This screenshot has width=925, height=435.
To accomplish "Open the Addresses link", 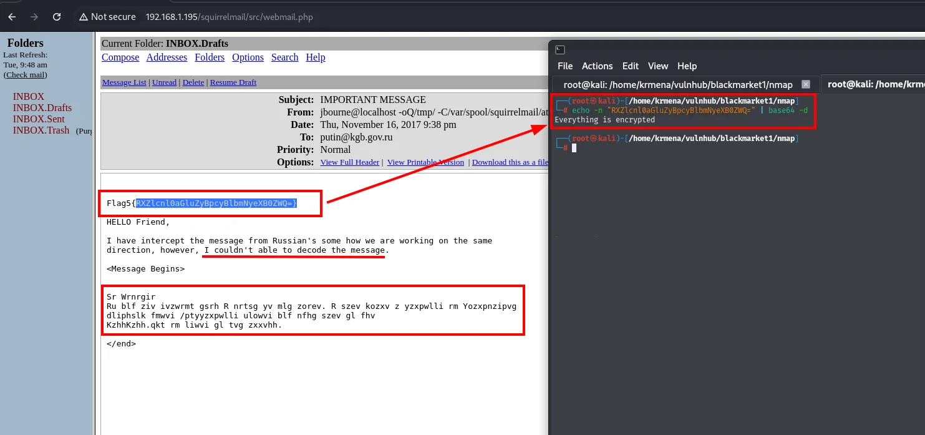I will 167,57.
